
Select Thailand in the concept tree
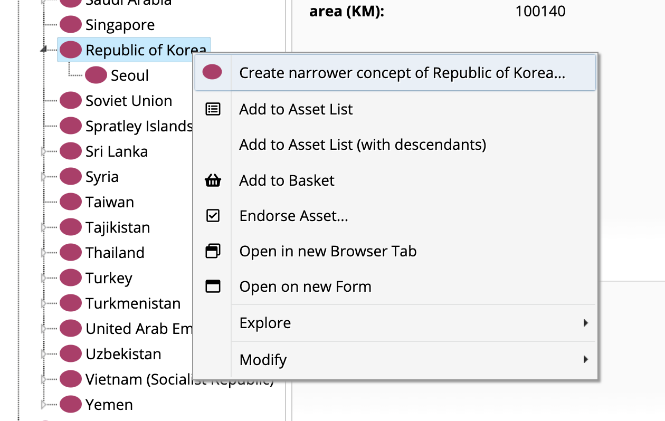pyautogui.click(x=115, y=252)
